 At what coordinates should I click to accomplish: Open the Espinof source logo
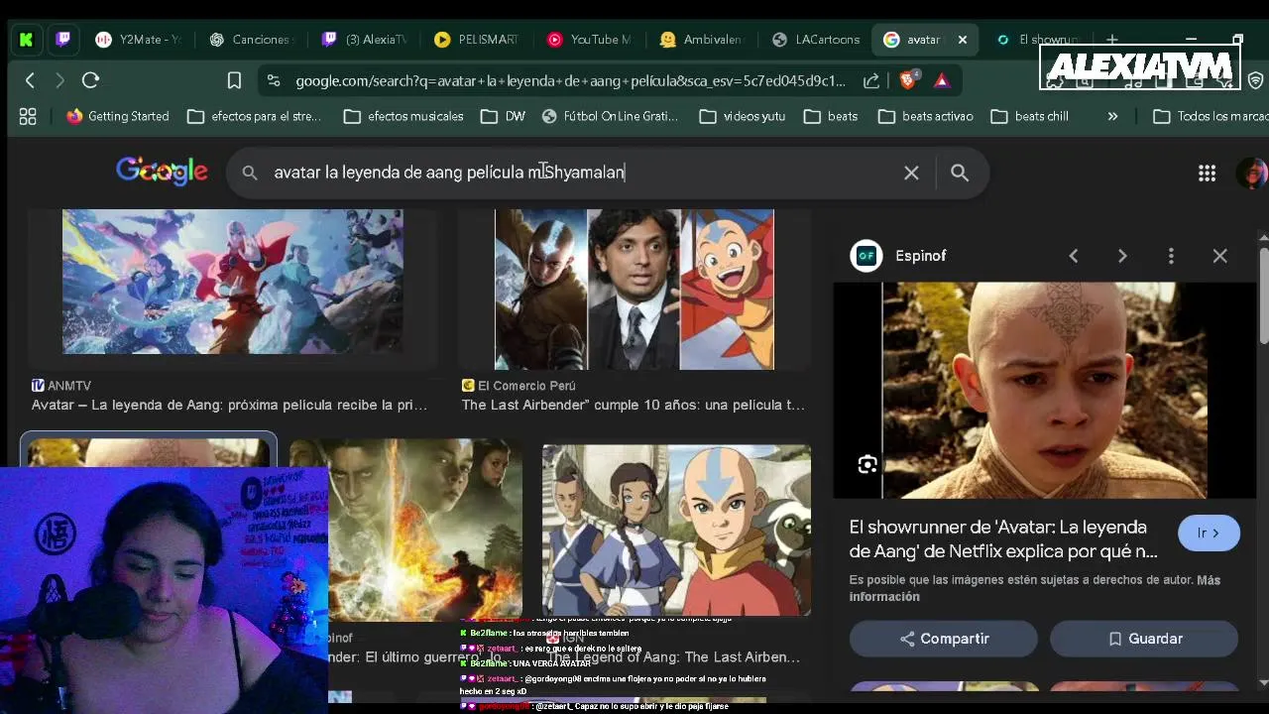866,256
